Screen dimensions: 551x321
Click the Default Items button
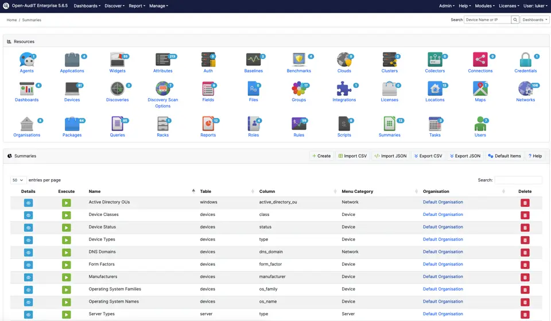pos(505,156)
